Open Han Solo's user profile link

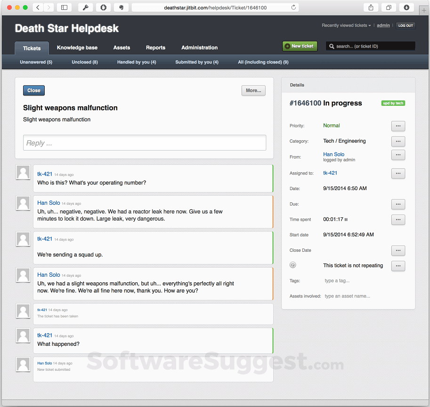(x=333, y=154)
